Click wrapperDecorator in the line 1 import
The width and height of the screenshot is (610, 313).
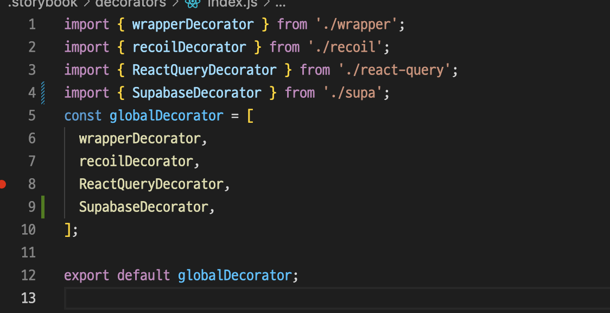(193, 24)
